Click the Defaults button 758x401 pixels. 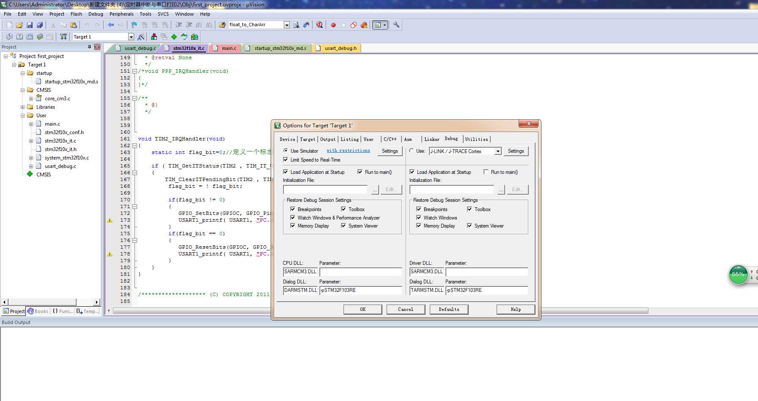pyautogui.click(x=449, y=309)
